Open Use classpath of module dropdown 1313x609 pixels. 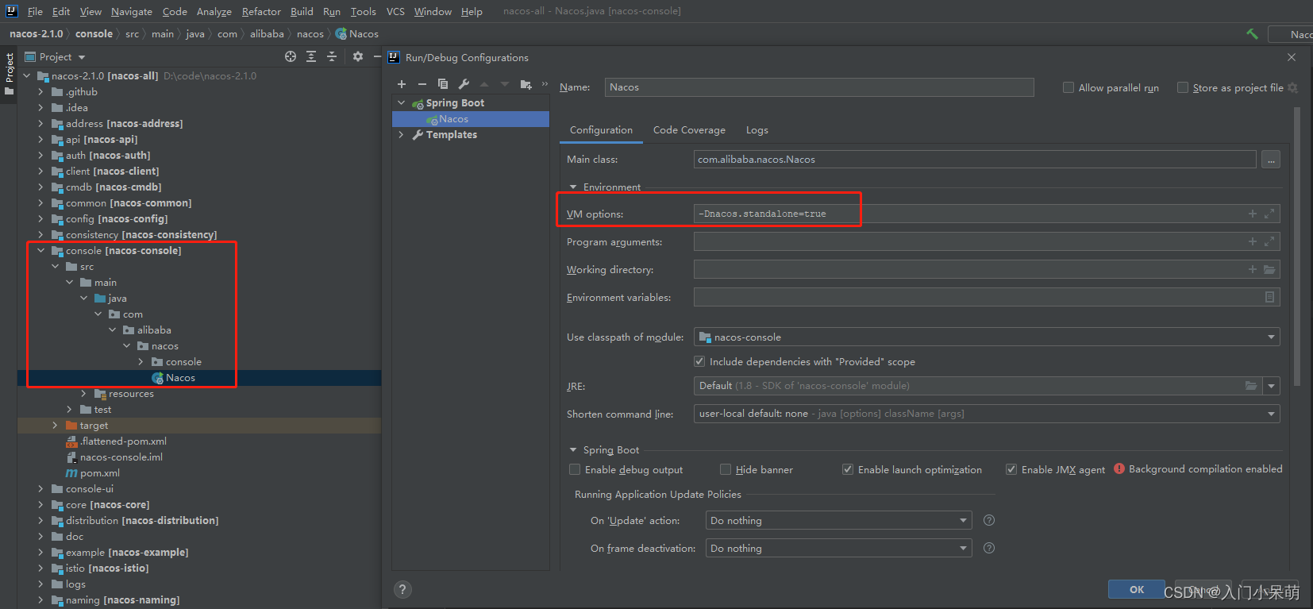click(987, 337)
